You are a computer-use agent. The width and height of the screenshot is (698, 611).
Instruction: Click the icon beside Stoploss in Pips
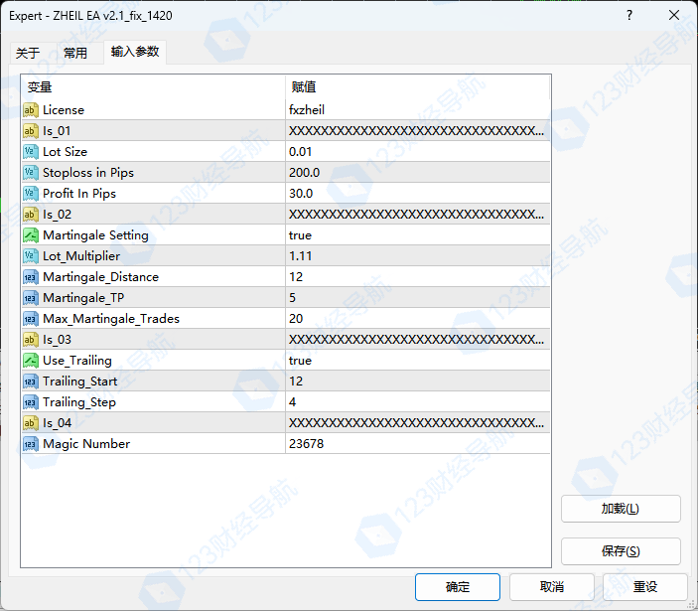click(30, 173)
